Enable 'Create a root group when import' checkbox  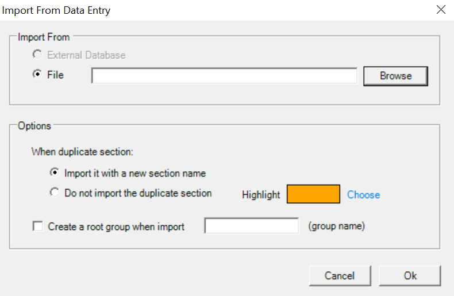(38, 226)
